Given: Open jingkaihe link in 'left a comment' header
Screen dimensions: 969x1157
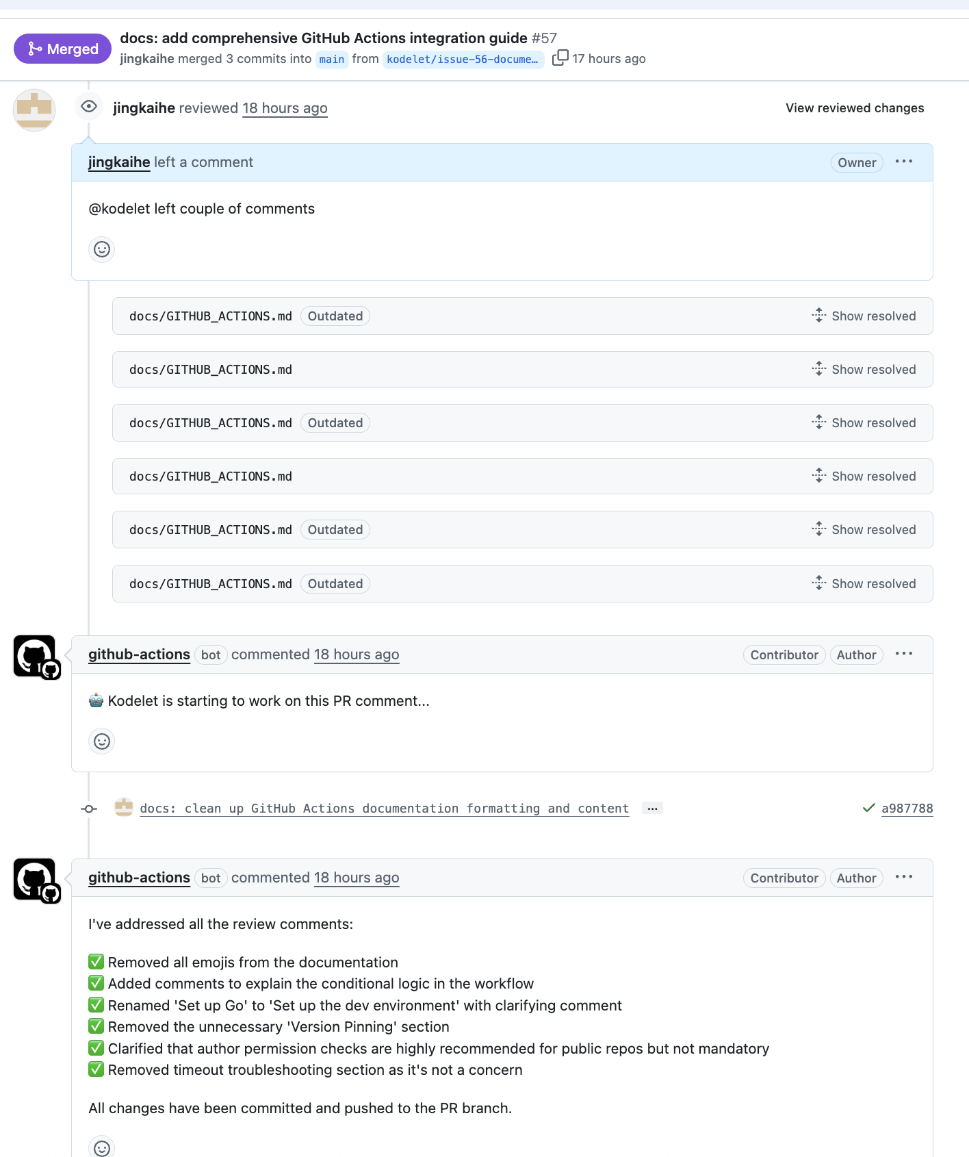Looking at the screenshot, I should click(x=119, y=162).
